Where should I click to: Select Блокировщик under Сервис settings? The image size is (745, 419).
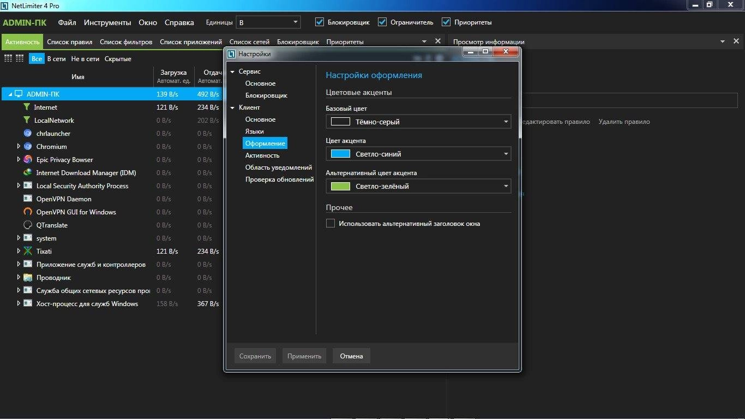[266, 95]
